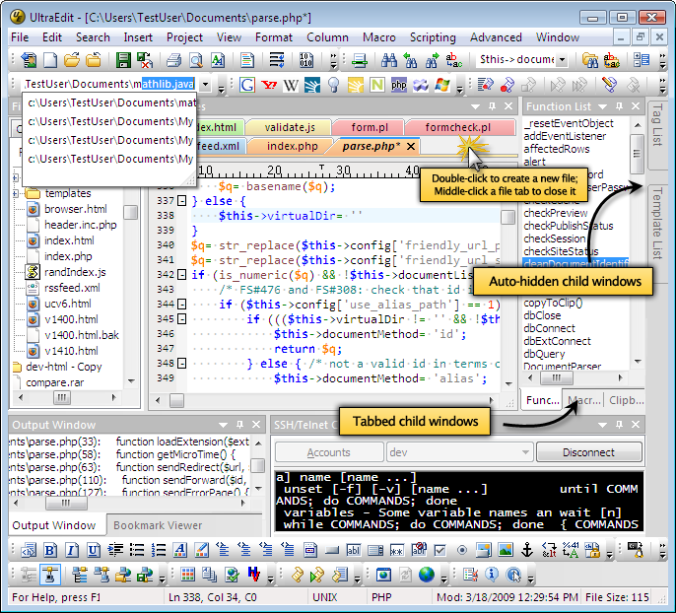Viewport: 676px width, 613px height.
Task: Open Google search via the G icon
Action: click(247, 86)
